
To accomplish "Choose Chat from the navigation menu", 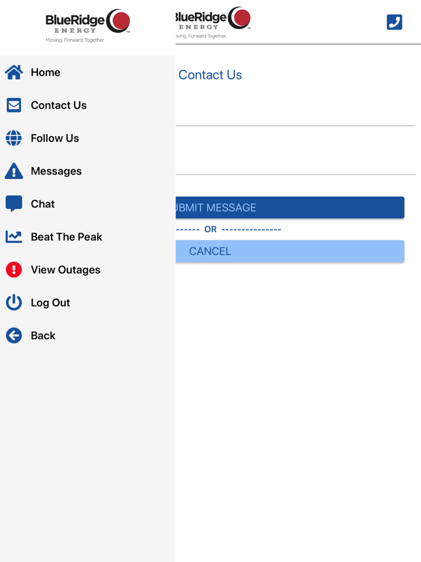I will click(x=43, y=203).
